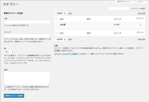Click the 説明 description textarea

pyautogui.click(x=27, y=78)
